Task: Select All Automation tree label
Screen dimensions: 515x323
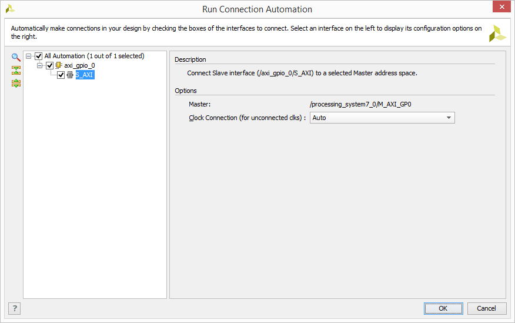Action: pos(94,56)
